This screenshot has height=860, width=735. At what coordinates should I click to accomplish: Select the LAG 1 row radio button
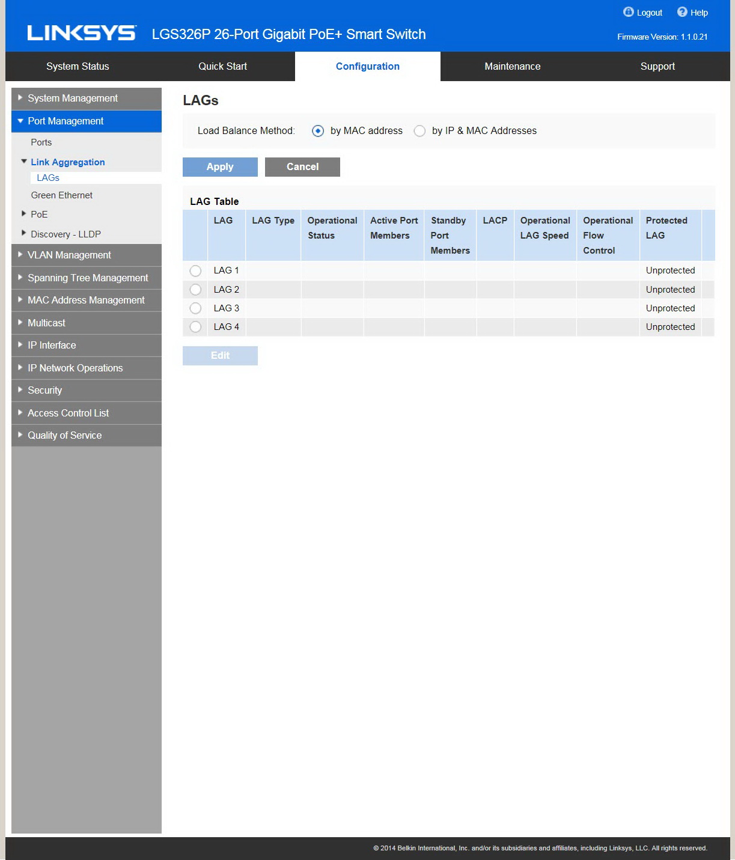click(x=195, y=271)
